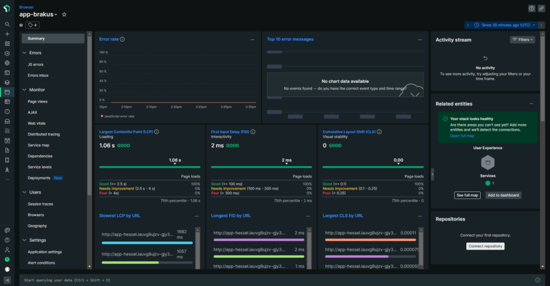The height and width of the screenshot is (286, 550).
Task: Click the Connect repository button
Action: 485,246
